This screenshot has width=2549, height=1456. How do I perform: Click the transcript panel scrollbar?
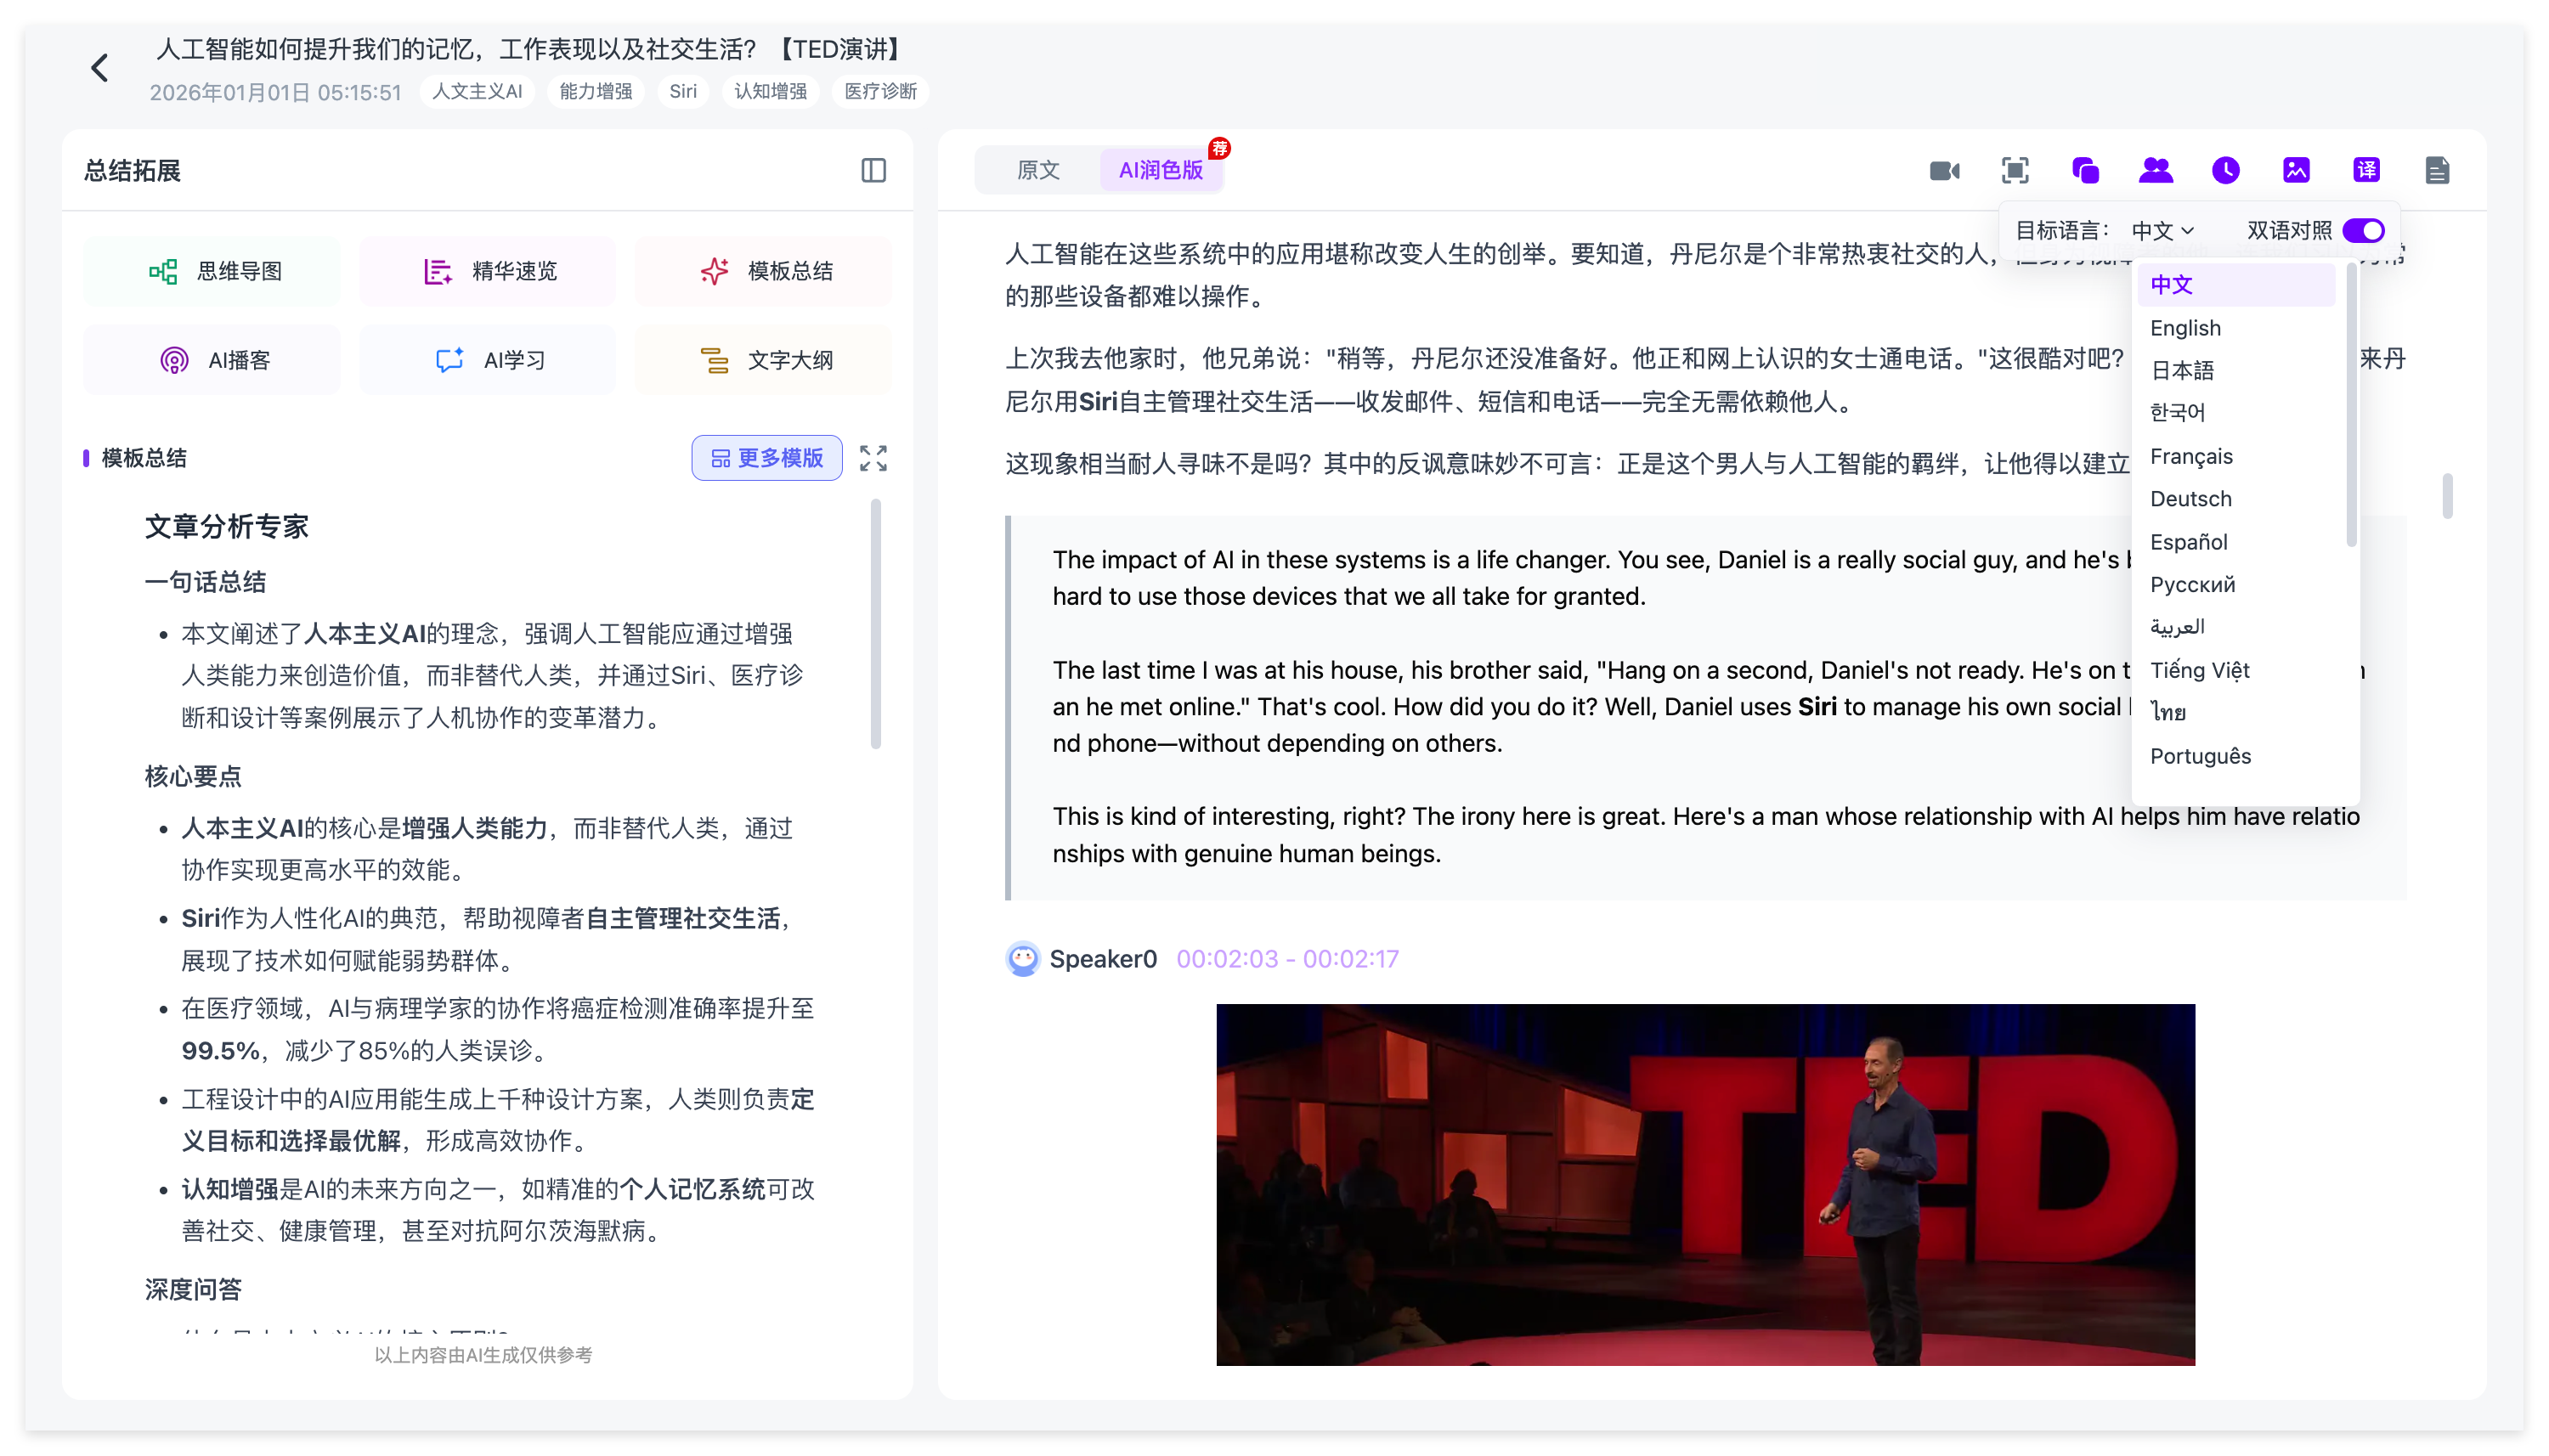point(2447,496)
